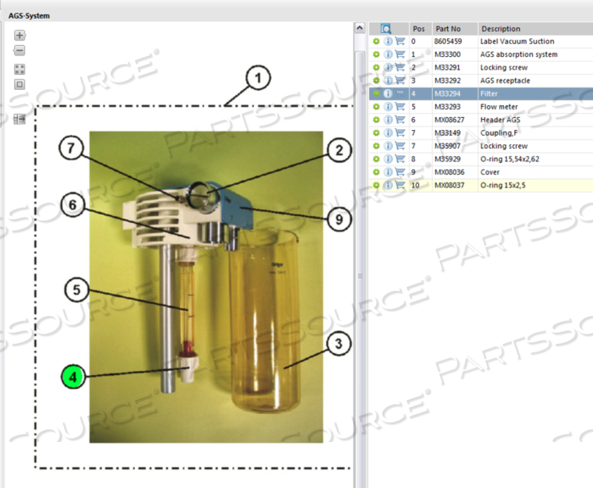The width and height of the screenshot is (593, 488).
Task: Add Flow meter to cart
Action: coord(399,107)
